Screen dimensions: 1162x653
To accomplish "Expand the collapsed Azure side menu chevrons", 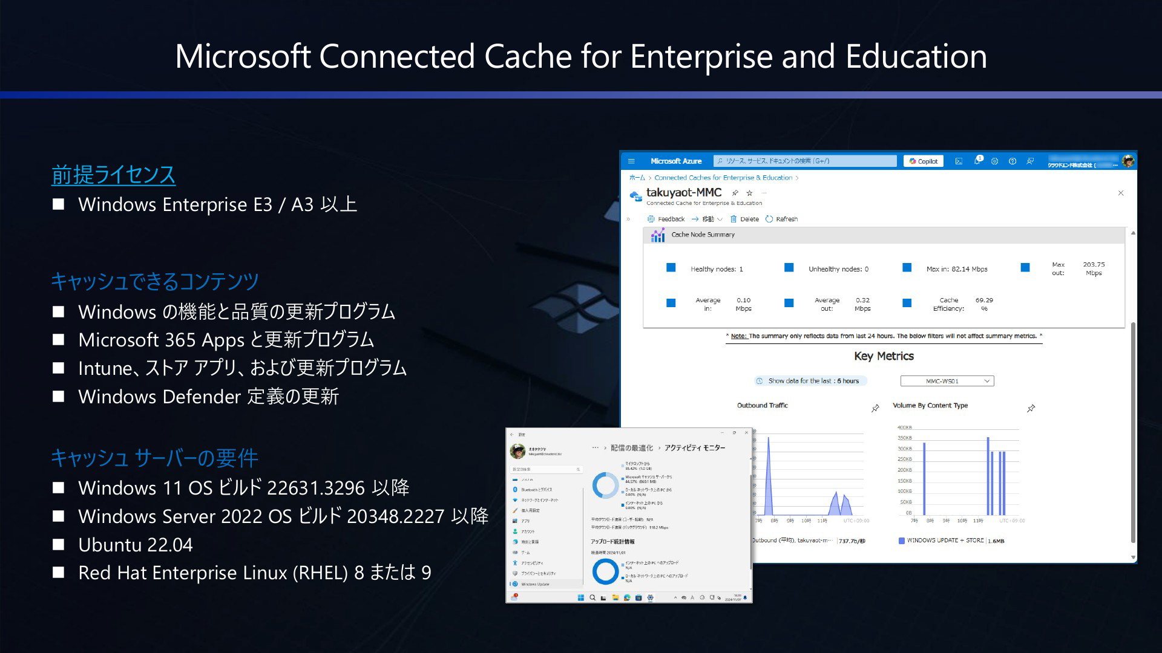I will tap(628, 219).
